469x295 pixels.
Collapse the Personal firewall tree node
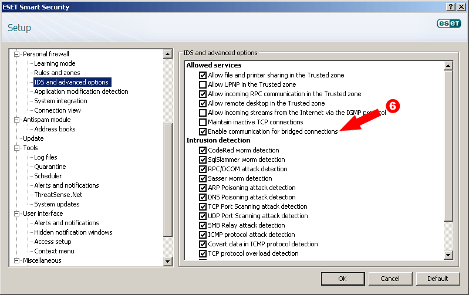pos(17,54)
